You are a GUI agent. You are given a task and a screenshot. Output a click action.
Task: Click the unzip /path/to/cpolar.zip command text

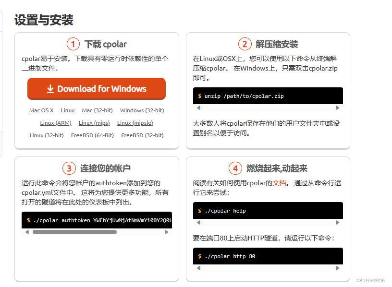(244, 96)
